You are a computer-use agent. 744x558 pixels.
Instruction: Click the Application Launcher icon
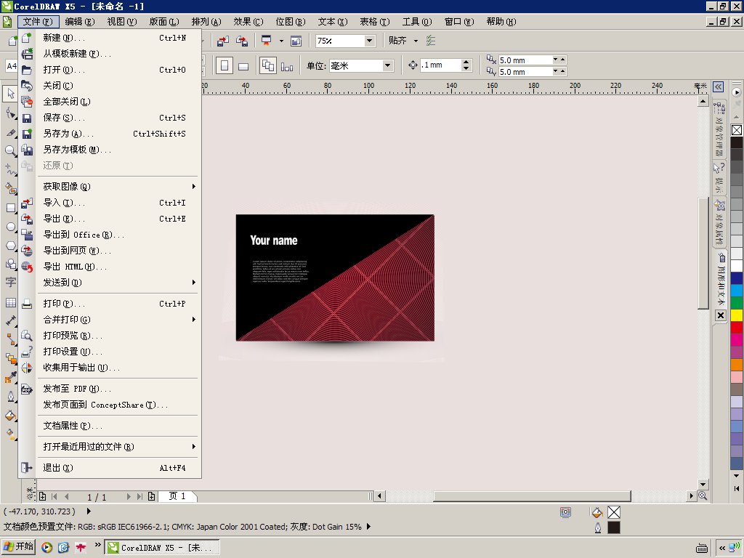[x=267, y=41]
